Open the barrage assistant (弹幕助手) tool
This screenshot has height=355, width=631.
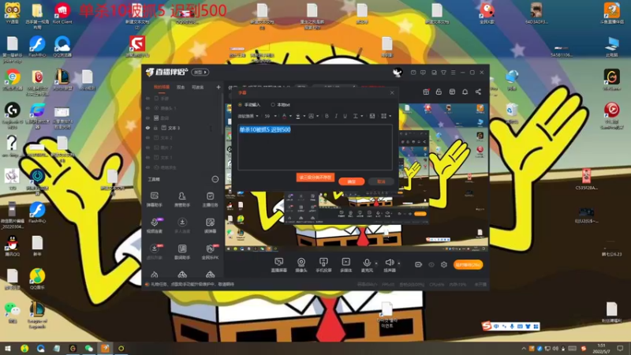[154, 200]
